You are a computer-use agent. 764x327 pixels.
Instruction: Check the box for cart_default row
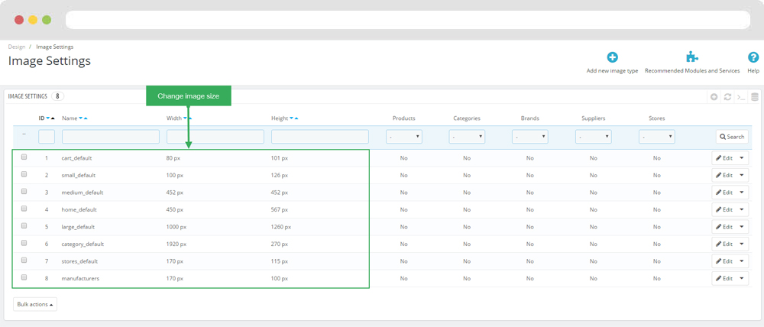tap(24, 157)
